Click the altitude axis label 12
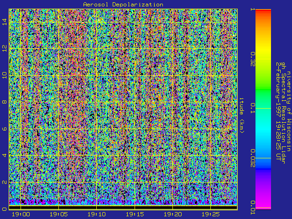Screen dimensions: 292x219 pos(5,49)
